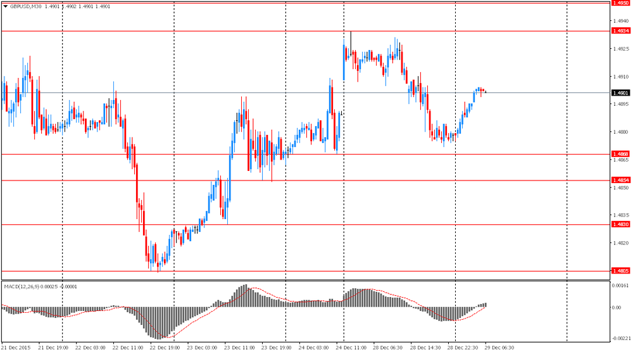Click the 23 Dec 19:00 time label
633x354 pixels.
pyautogui.click(x=277, y=348)
